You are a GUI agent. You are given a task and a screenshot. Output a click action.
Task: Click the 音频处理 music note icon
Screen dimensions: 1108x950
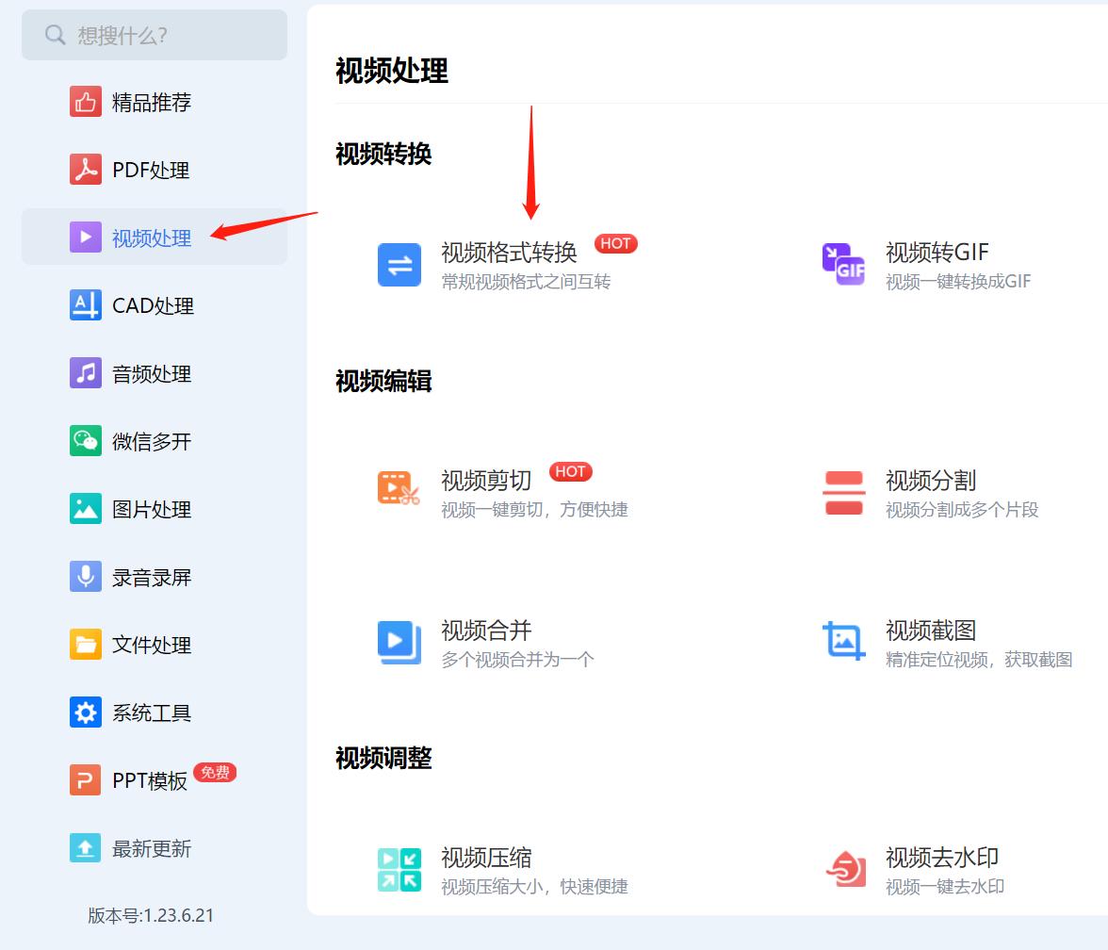click(85, 373)
